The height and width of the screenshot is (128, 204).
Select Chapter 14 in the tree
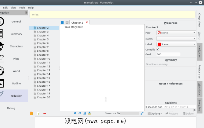(44, 74)
